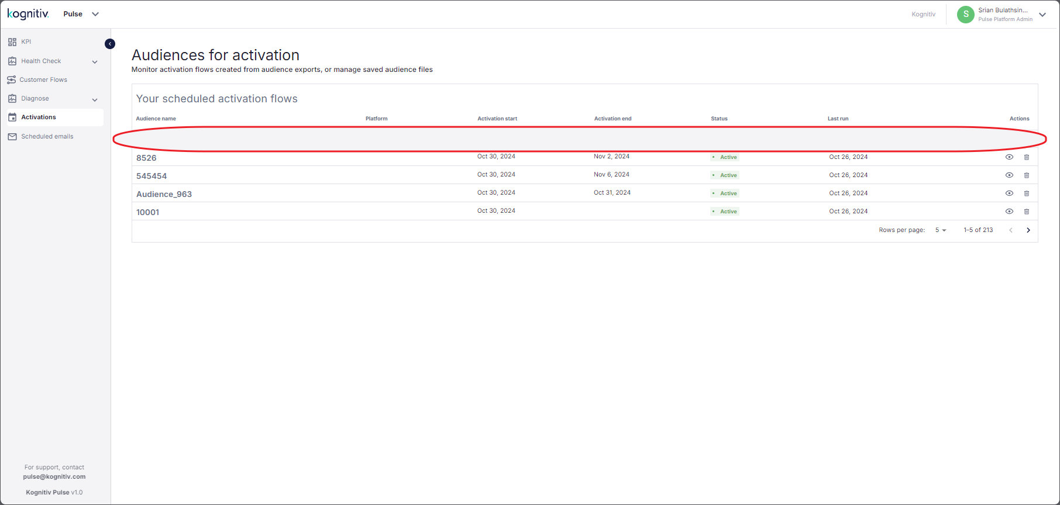Select the 545454 audience name
Image resolution: width=1060 pixels, height=505 pixels.
click(x=152, y=176)
